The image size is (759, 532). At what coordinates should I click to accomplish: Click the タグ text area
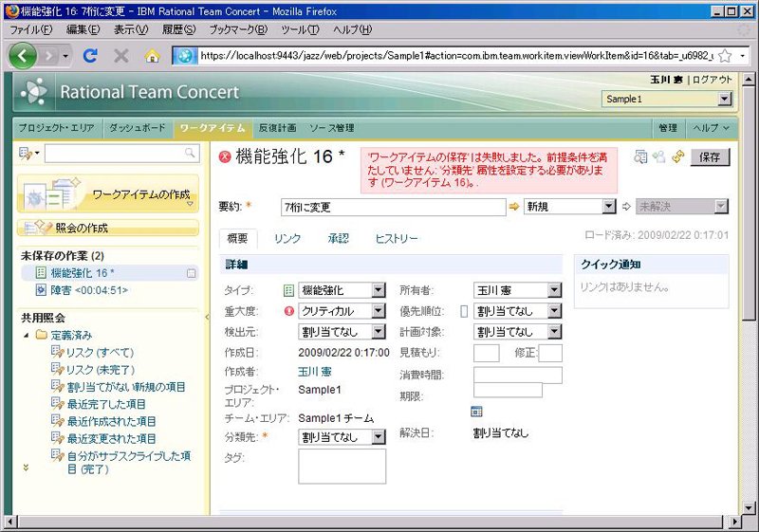[x=342, y=467]
